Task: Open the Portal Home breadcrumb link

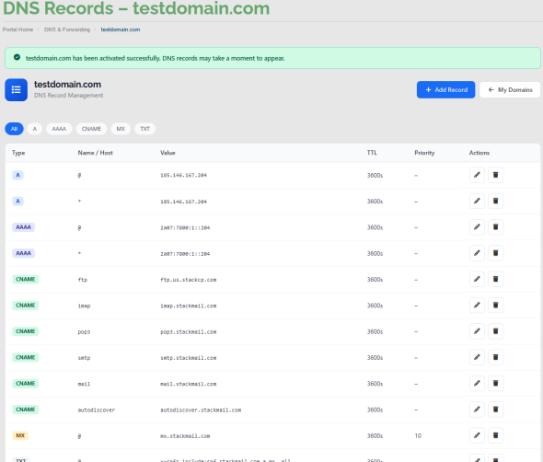Action: (18, 29)
